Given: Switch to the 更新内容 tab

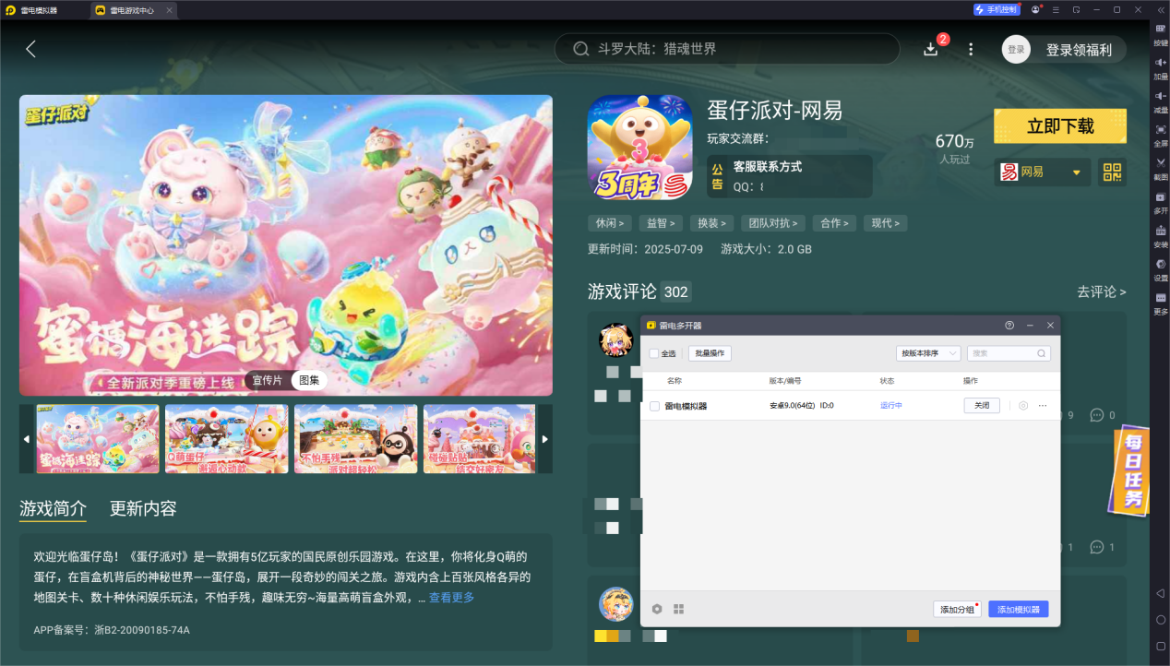Looking at the screenshot, I should [144, 508].
